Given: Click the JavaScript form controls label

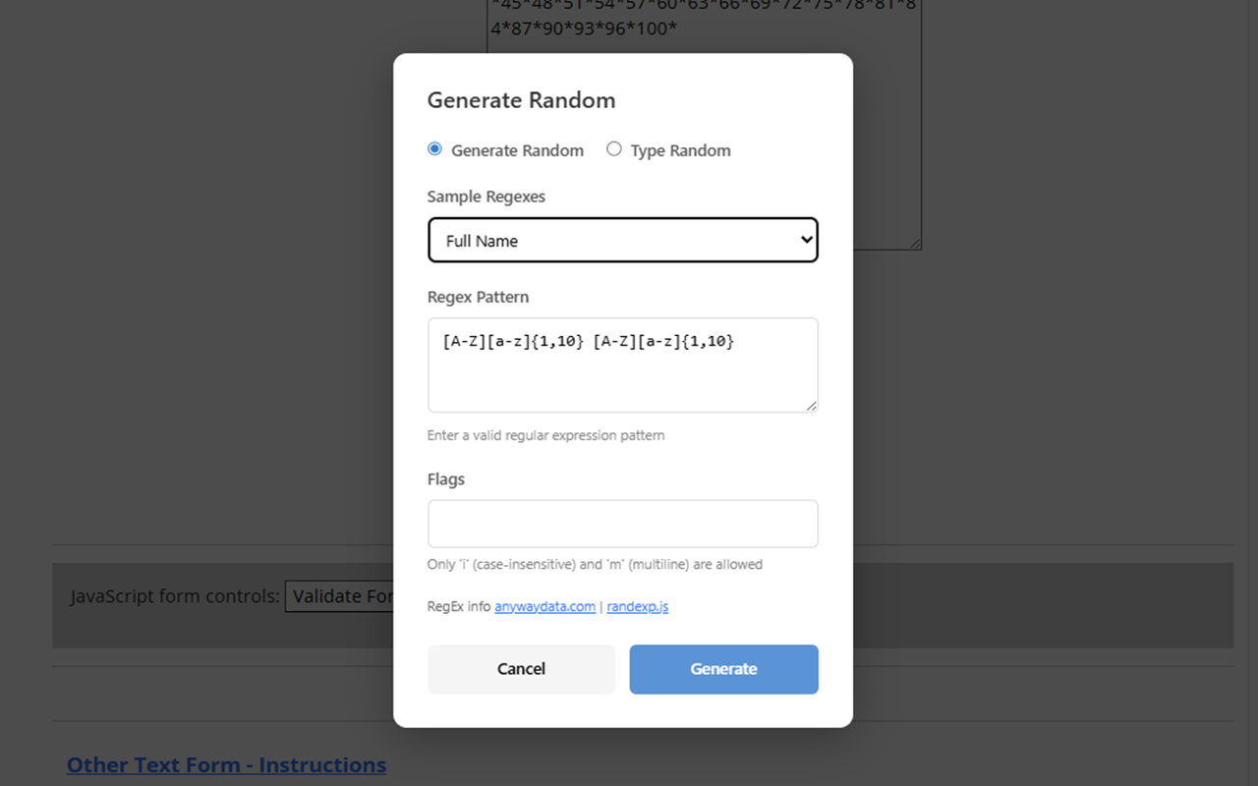Looking at the screenshot, I should point(175,596).
